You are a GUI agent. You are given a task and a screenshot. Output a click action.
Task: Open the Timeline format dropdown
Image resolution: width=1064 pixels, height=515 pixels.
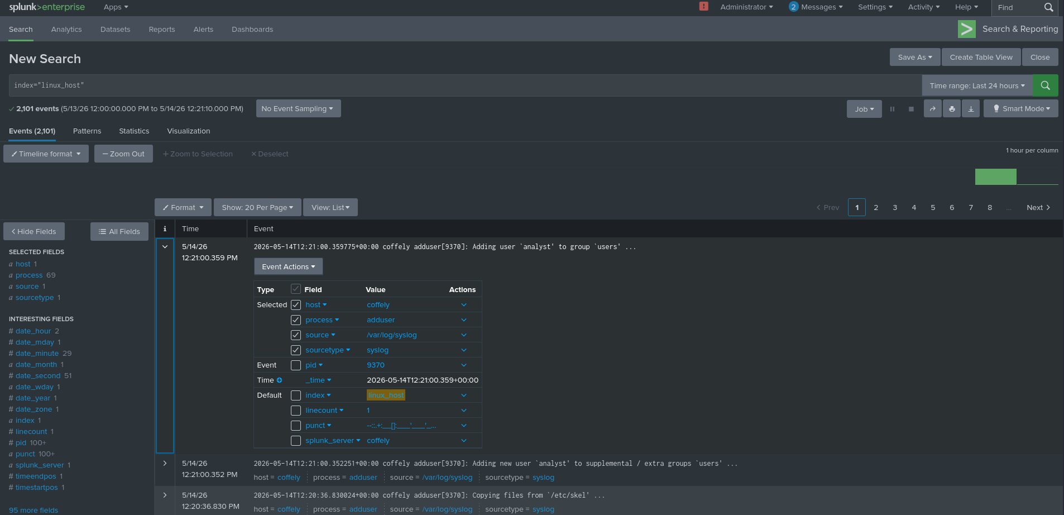[46, 154]
